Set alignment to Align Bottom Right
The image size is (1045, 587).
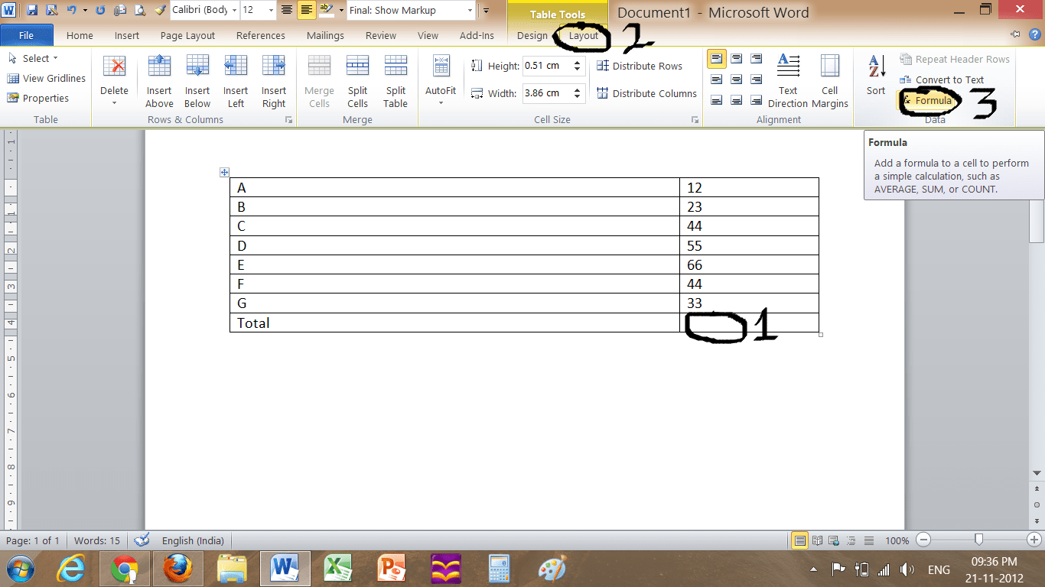click(756, 99)
